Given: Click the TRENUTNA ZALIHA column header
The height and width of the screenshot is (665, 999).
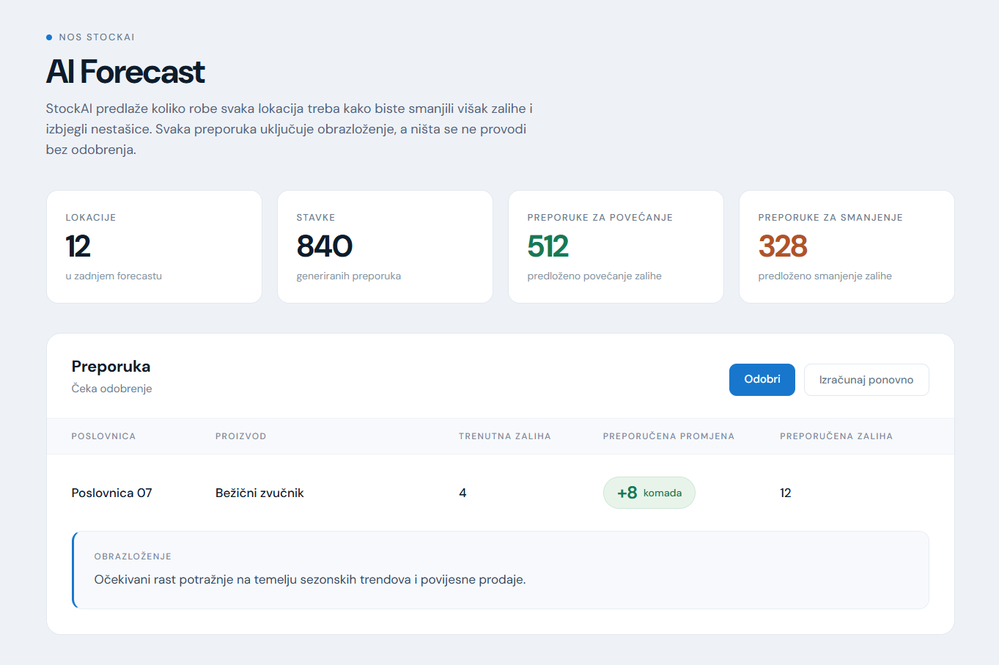Looking at the screenshot, I should pos(504,436).
